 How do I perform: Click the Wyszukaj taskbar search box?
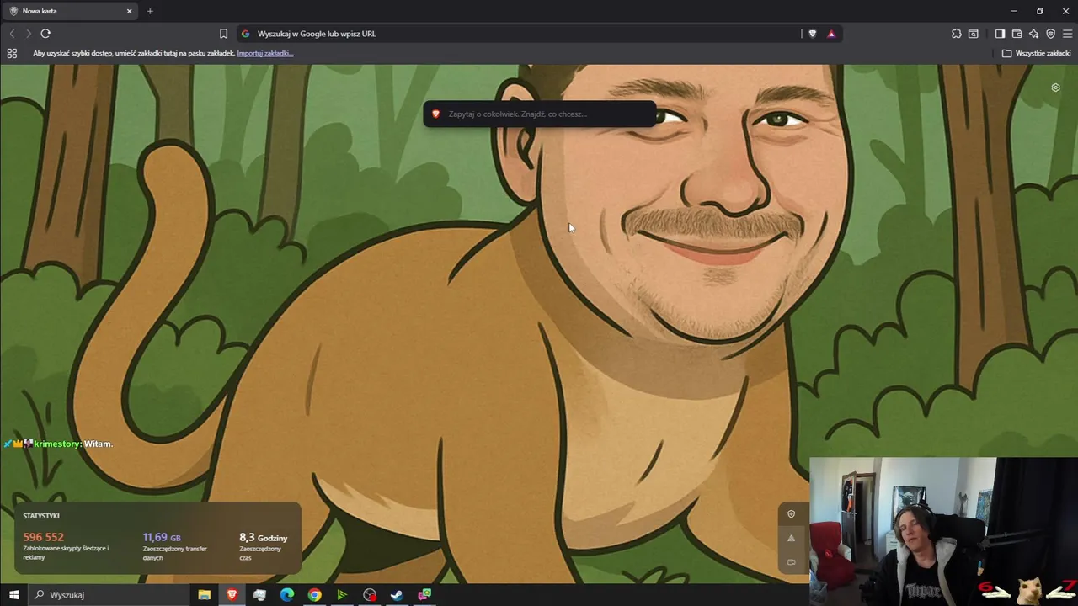click(109, 595)
